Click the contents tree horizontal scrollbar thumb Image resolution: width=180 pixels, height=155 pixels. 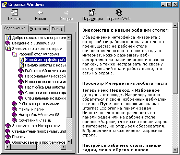(24, 147)
